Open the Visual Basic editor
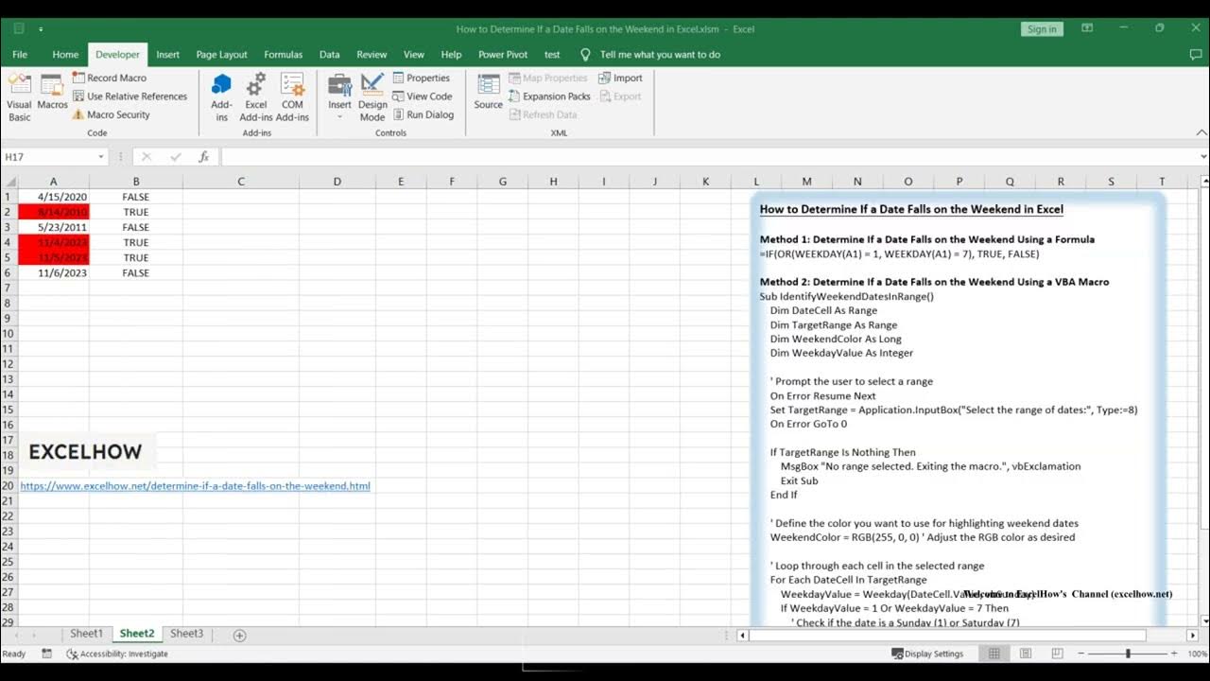The width and height of the screenshot is (1210, 681). tap(20, 98)
